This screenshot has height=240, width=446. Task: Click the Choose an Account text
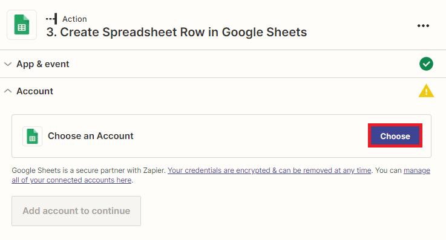90,136
